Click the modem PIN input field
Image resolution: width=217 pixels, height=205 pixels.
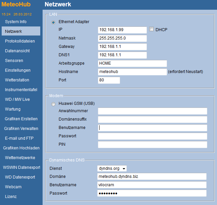[x=153, y=144]
